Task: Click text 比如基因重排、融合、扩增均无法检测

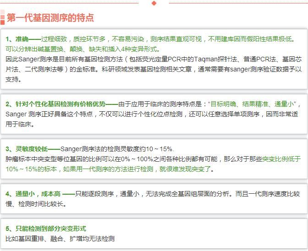Action: (60, 239)
